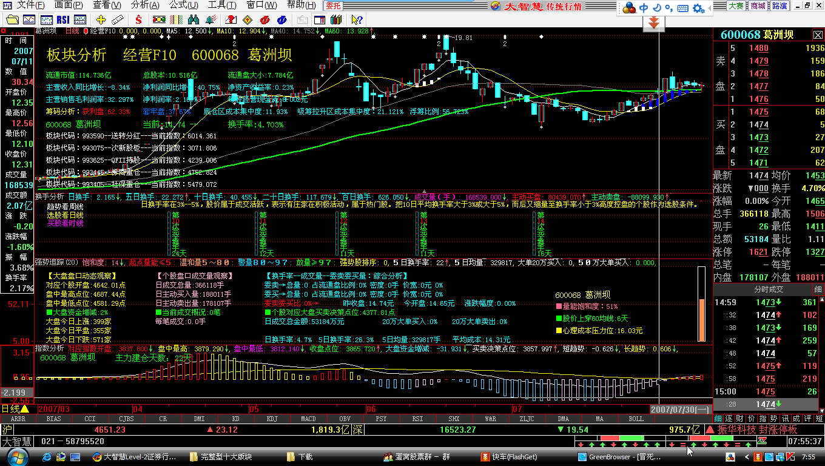Click the orange double down-arrow button
This screenshot has height=466, width=825.
(654, 24)
